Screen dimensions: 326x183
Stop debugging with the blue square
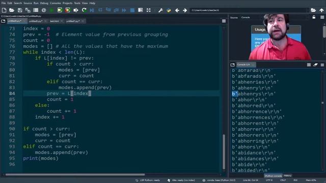[x=132, y=10]
